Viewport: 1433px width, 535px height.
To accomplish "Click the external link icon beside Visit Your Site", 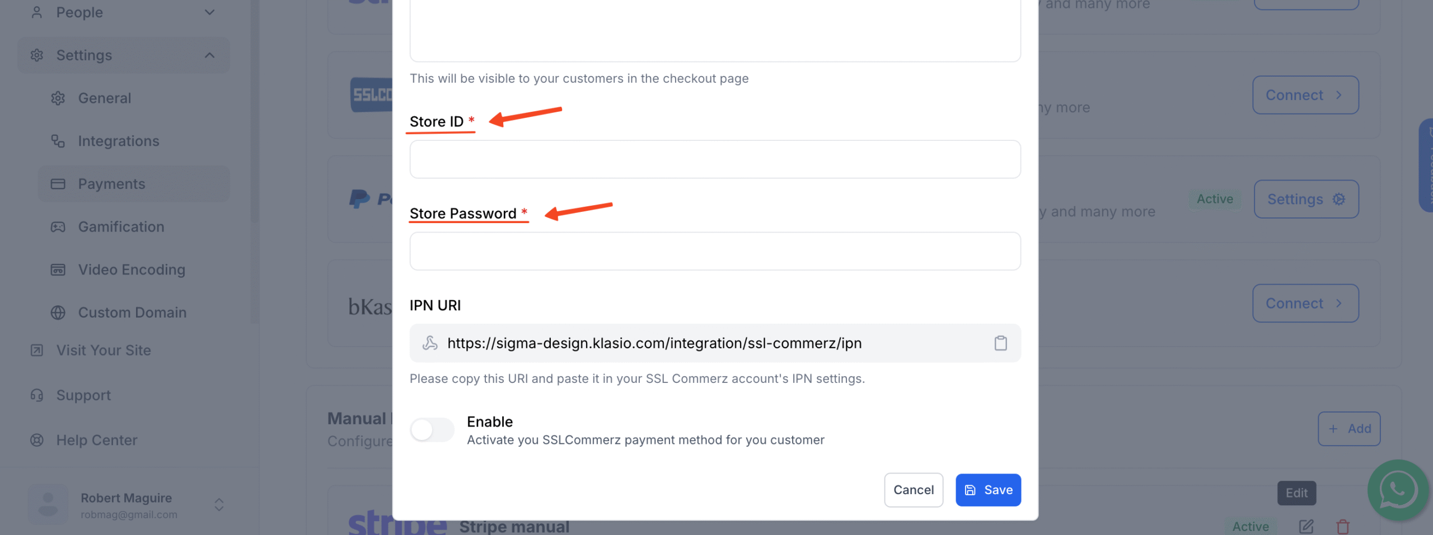I will tap(36, 350).
